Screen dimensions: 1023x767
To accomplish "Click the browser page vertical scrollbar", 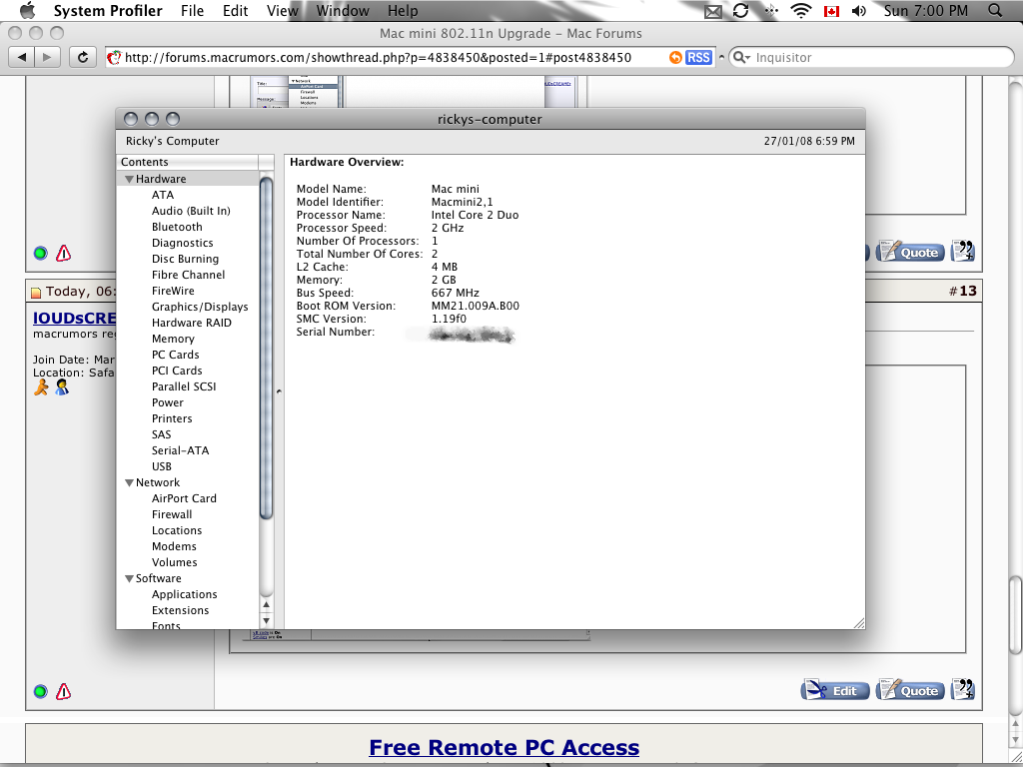I will point(1015,613).
